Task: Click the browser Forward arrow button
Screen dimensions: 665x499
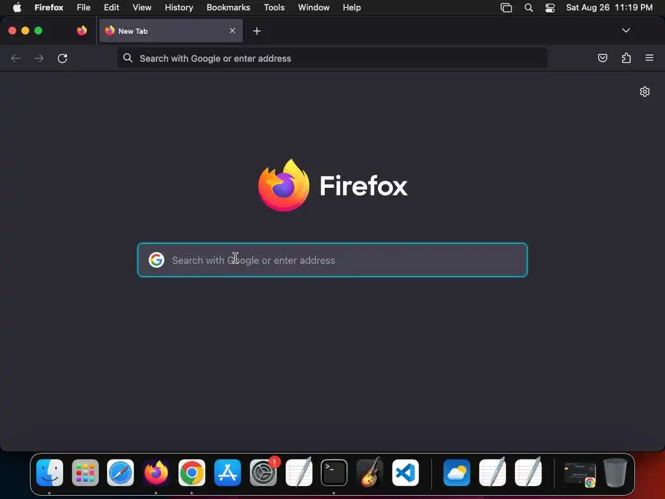Action: [x=38, y=58]
